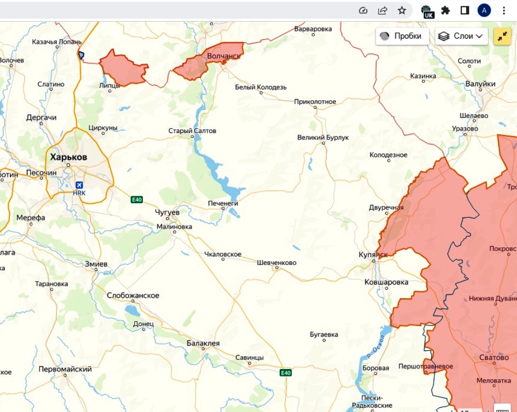Select the Великий Бурлук label
Screen dimensions: 517x412
(x=323, y=137)
